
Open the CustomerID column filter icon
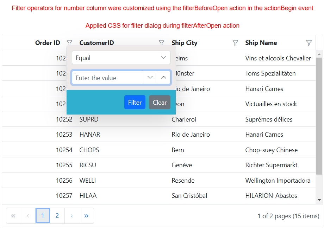[162, 43]
